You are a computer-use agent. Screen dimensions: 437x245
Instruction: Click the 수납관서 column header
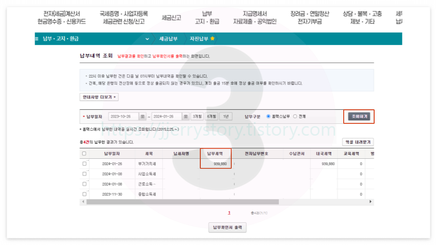pos(296,153)
